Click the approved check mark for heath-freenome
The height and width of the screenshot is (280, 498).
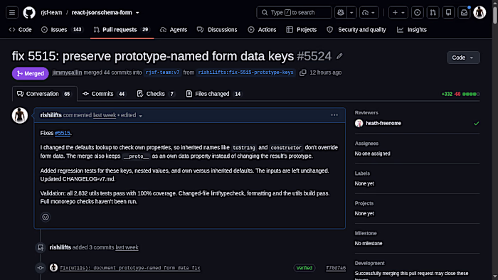tap(476, 124)
